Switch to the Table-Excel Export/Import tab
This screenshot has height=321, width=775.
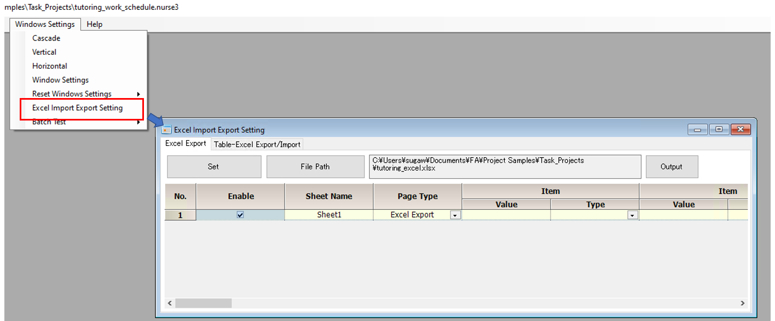point(257,144)
